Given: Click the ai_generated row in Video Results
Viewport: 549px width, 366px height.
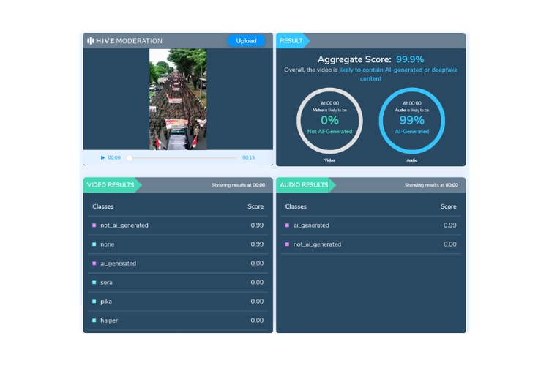Looking at the screenshot, I should point(178,264).
